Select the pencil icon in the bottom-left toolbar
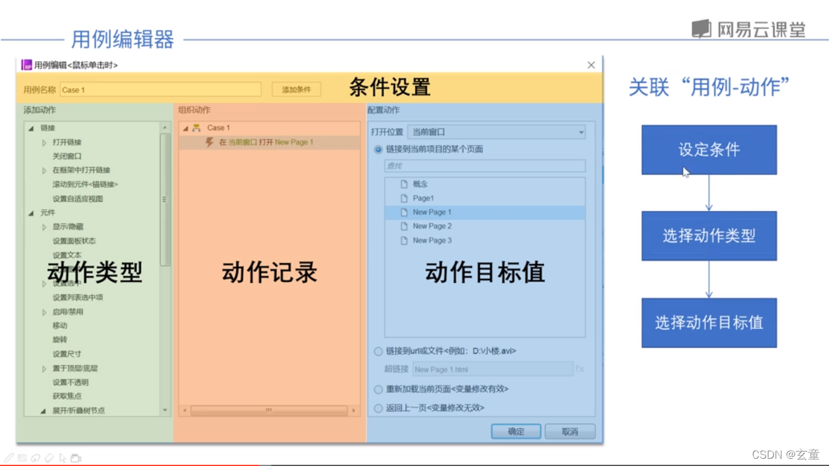 [x=8, y=458]
